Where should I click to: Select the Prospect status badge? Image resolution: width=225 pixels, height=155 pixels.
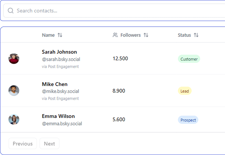coord(188,120)
